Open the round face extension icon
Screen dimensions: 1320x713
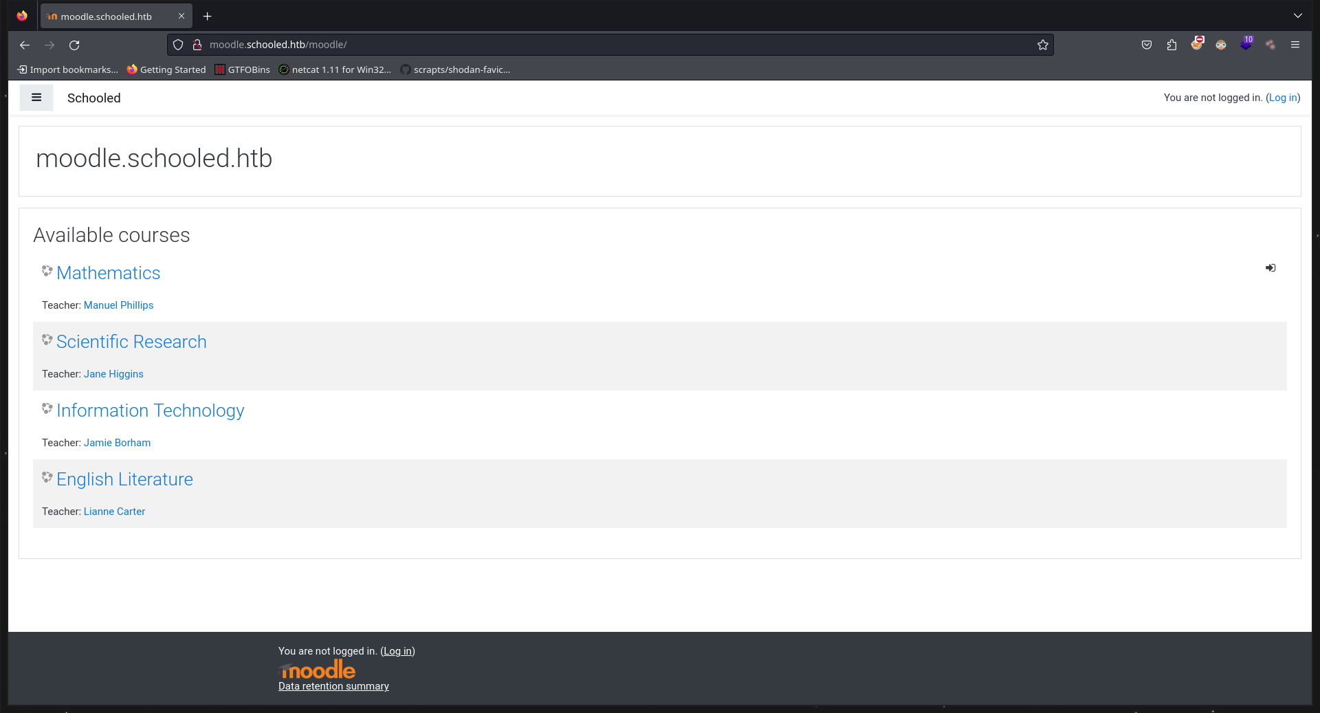point(1221,45)
